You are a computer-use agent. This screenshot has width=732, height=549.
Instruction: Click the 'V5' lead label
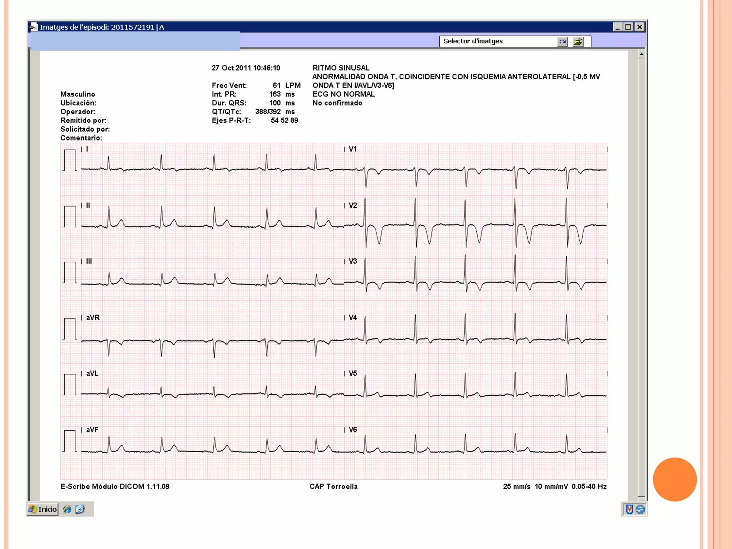[x=353, y=374]
